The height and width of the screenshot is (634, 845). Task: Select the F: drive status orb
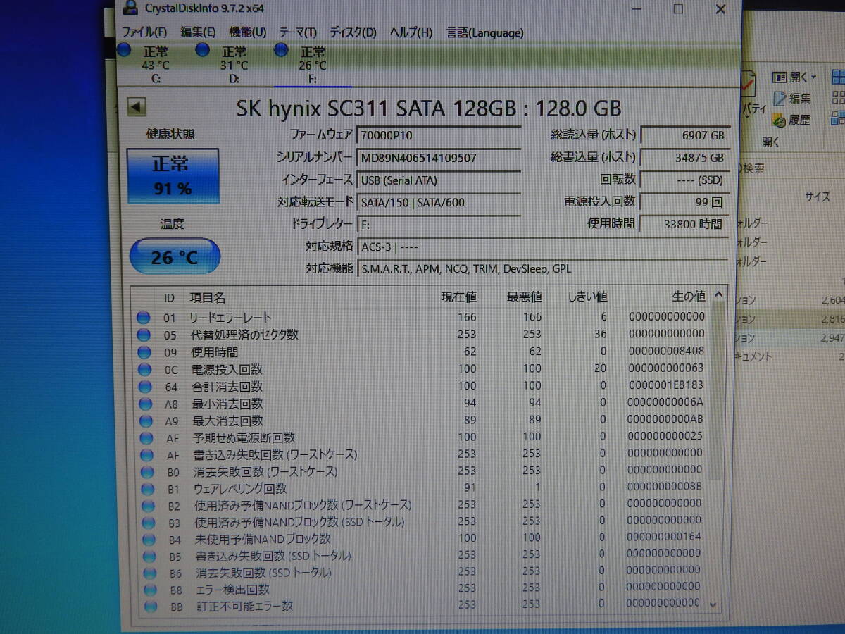(281, 50)
